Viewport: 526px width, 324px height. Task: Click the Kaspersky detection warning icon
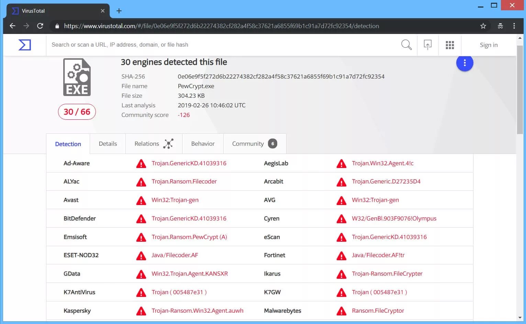(x=141, y=311)
